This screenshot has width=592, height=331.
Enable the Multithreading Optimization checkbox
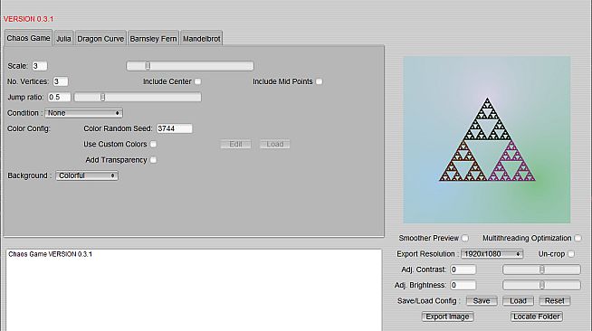[578, 238]
